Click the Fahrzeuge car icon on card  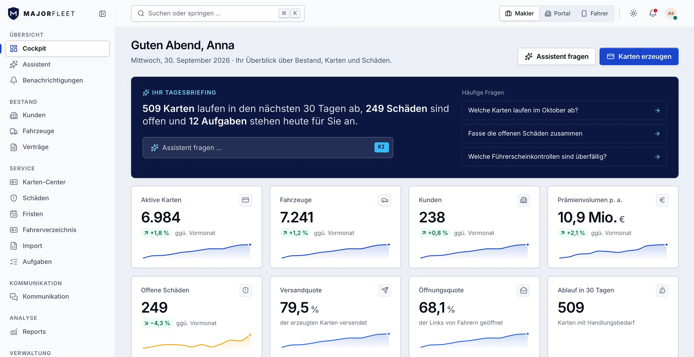(385, 200)
